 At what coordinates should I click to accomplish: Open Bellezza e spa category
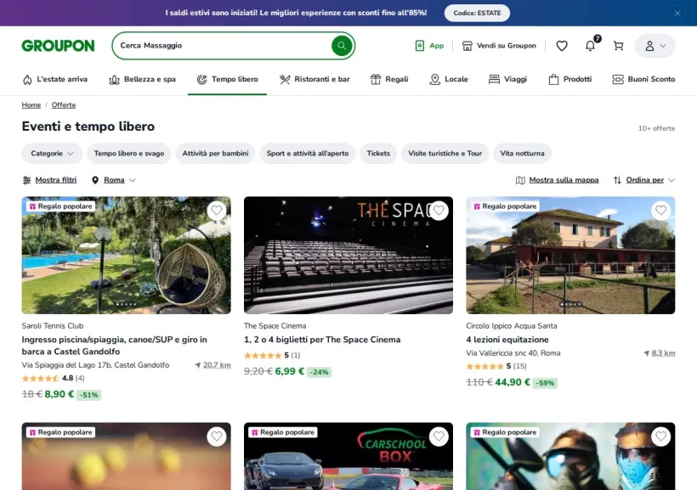(142, 79)
